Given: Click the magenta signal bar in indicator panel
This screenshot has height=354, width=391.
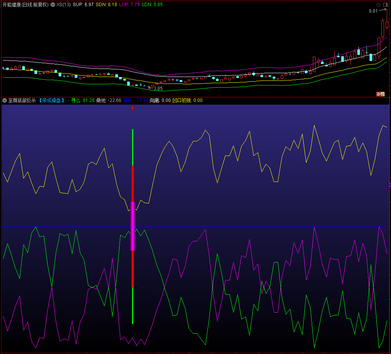Looking at the screenshot, I should pos(133,226).
